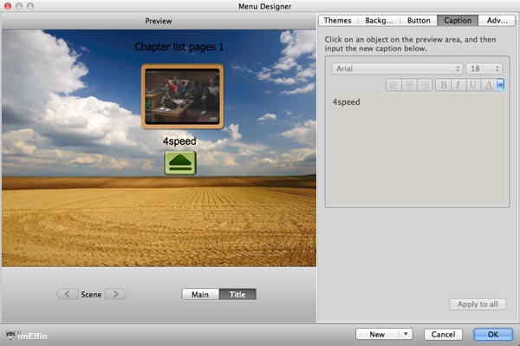Select the 4speed caption in preview

tap(179, 141)
